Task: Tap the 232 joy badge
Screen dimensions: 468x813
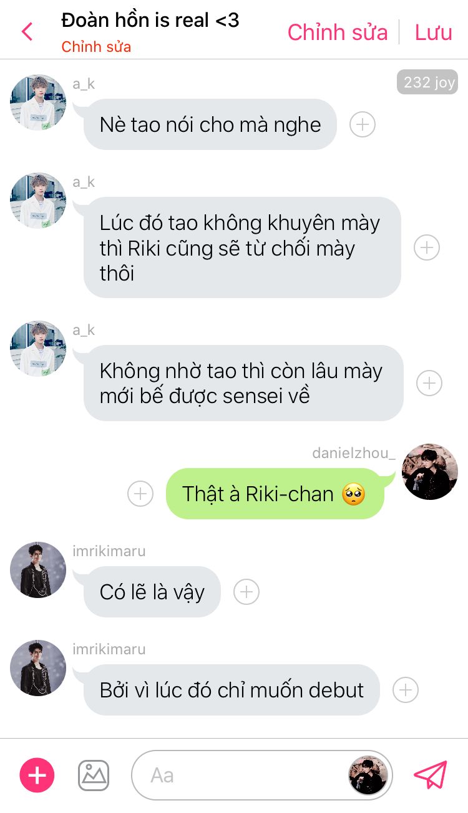Action: 427,82
